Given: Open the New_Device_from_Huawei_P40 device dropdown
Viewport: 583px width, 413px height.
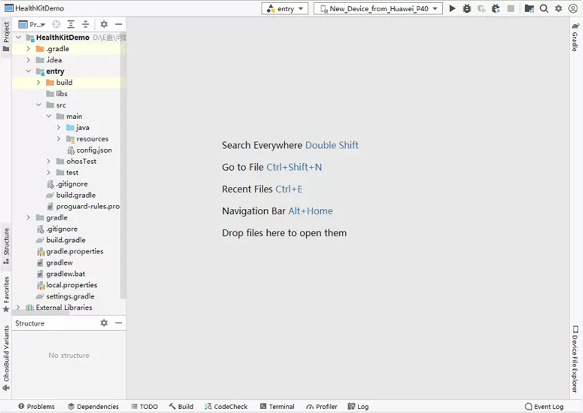Looking at the screenshot, I should (x=377, y=9).
